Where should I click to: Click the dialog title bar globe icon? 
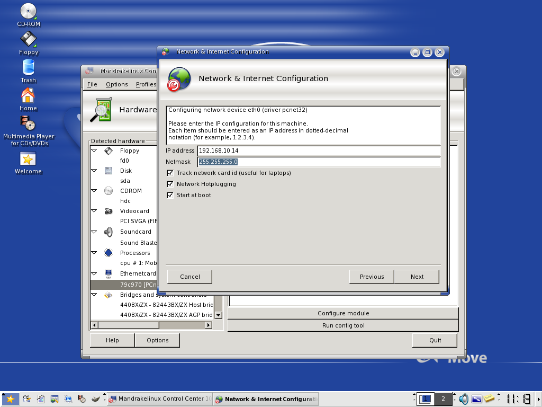[x=166, y=51]
